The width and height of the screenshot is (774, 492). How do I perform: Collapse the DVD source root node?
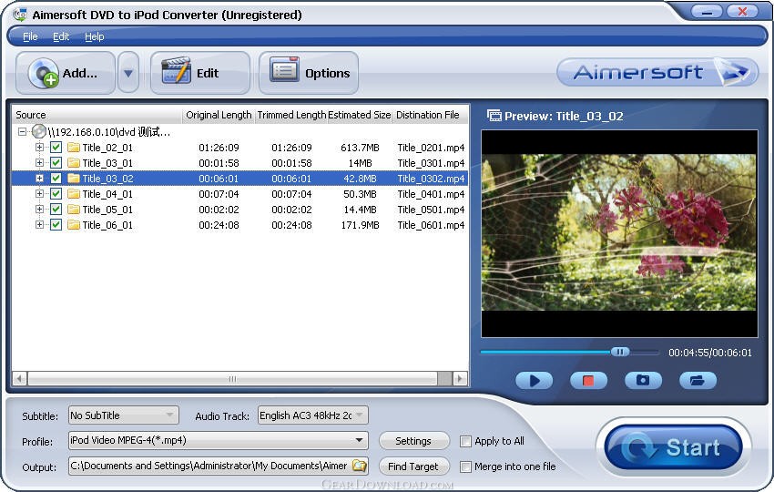[x=22, y=132]
